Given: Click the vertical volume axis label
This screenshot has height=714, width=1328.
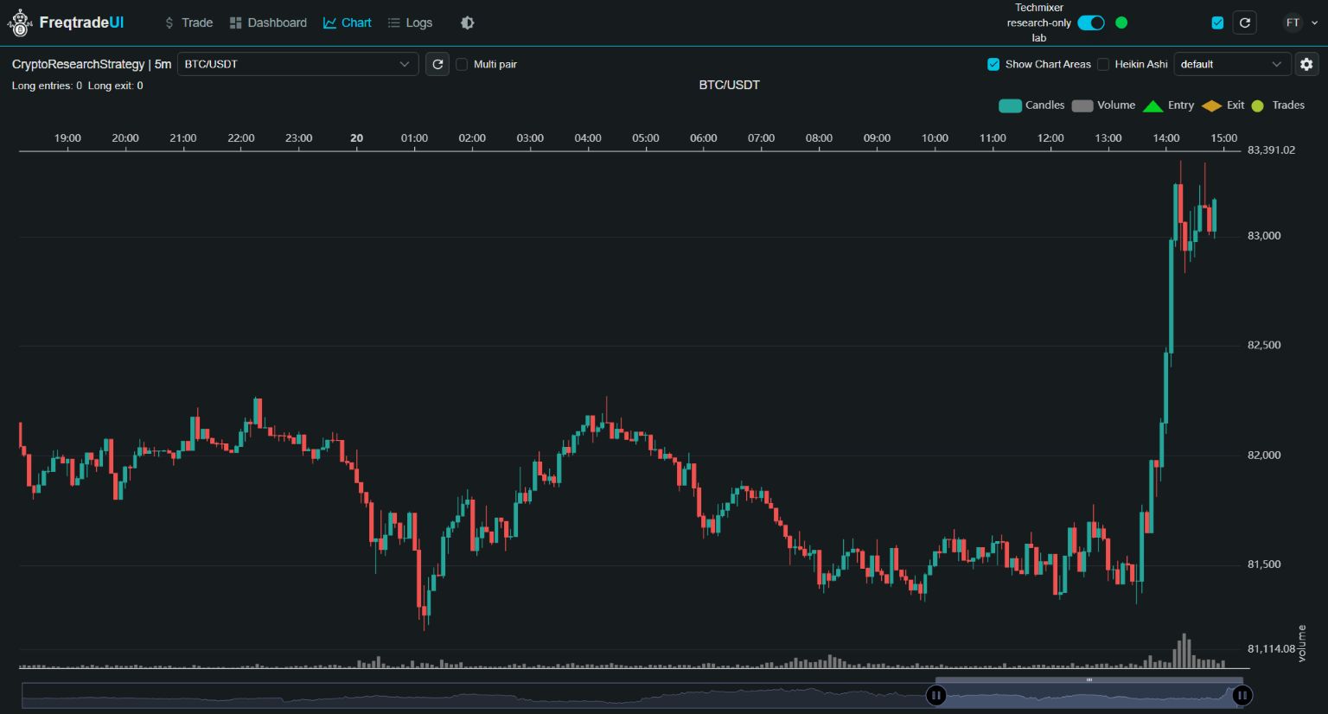Looking at the screenshot, I should tap(1301, 644).
